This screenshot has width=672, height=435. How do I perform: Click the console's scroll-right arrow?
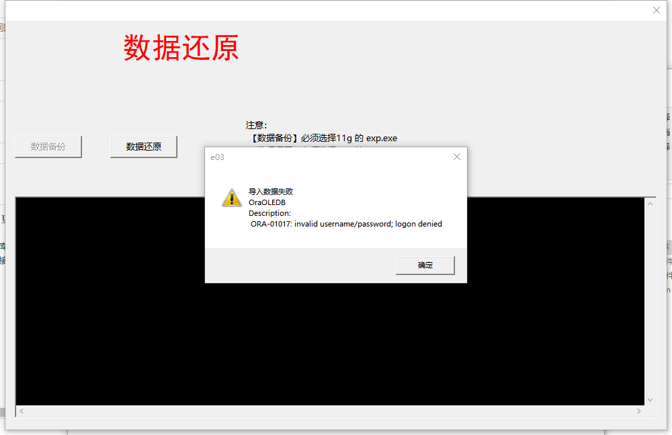point(639,411)
